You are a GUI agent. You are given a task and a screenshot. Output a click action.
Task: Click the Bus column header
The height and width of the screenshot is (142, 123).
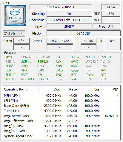click(x=90, y=89)
